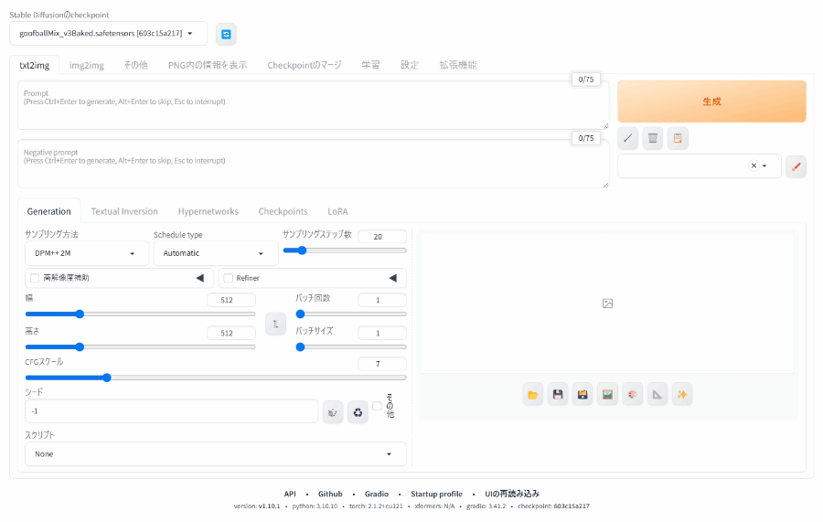Screen dimensions: 823x522
Task: Select the LoRA sub-tab
Action: click(337, 211)
